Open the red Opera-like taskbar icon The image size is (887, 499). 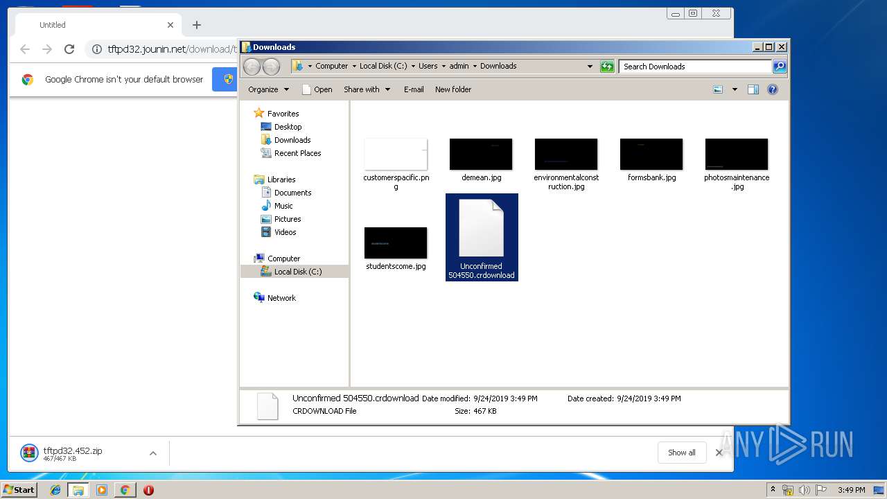coord(148,490)
